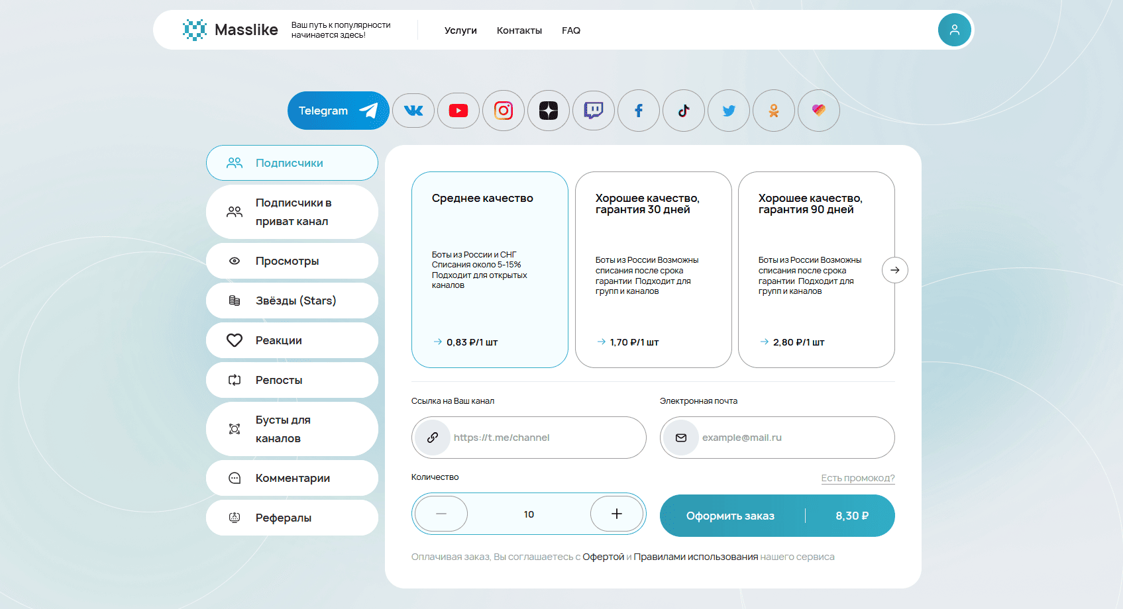Increase quantity with plus button
Viewport: 1123px width, 609px height.
[x=617, y=514]
